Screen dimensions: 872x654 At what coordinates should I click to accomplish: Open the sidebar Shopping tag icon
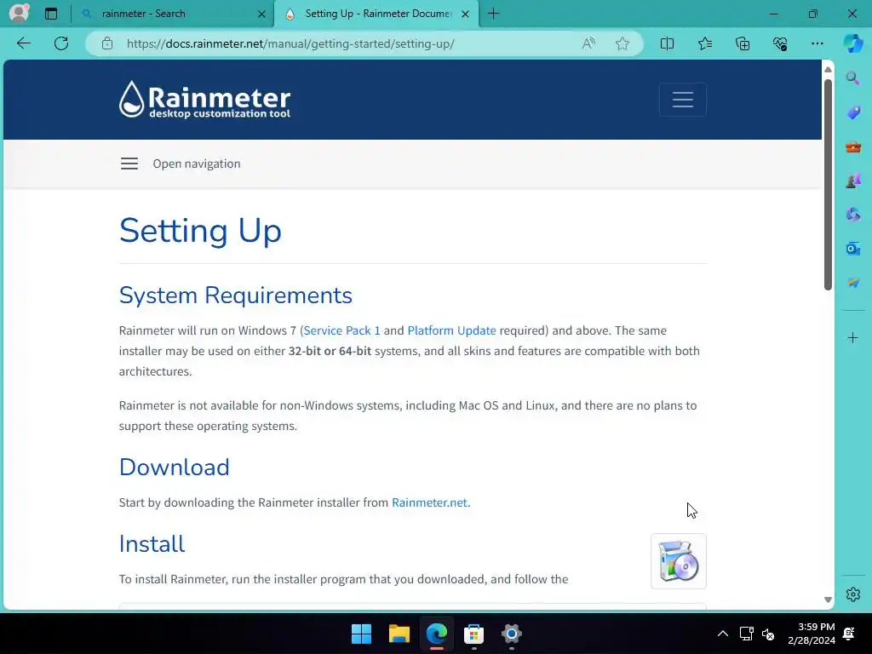852,112
